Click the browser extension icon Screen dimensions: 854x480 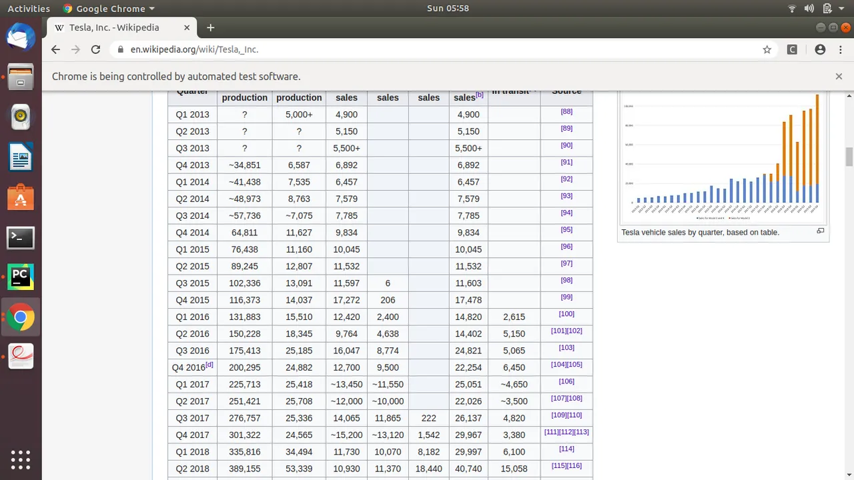[x=792, y=49]
